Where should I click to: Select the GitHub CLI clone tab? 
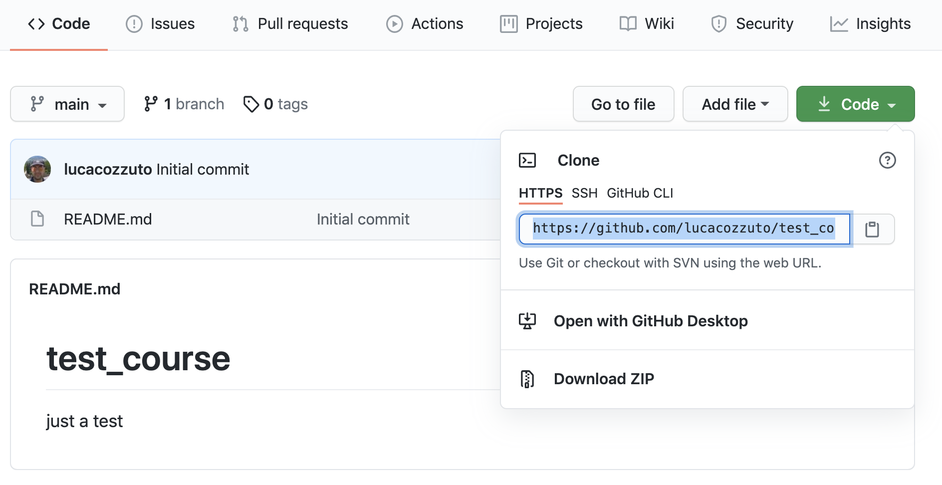click(640, 193)
